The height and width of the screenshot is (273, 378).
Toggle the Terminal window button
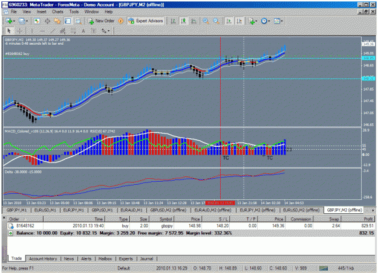(x=68, y=21)
